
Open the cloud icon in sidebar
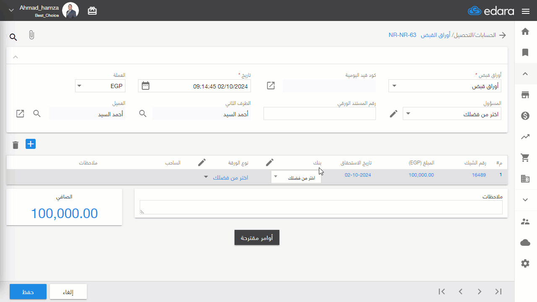point(525,242)
